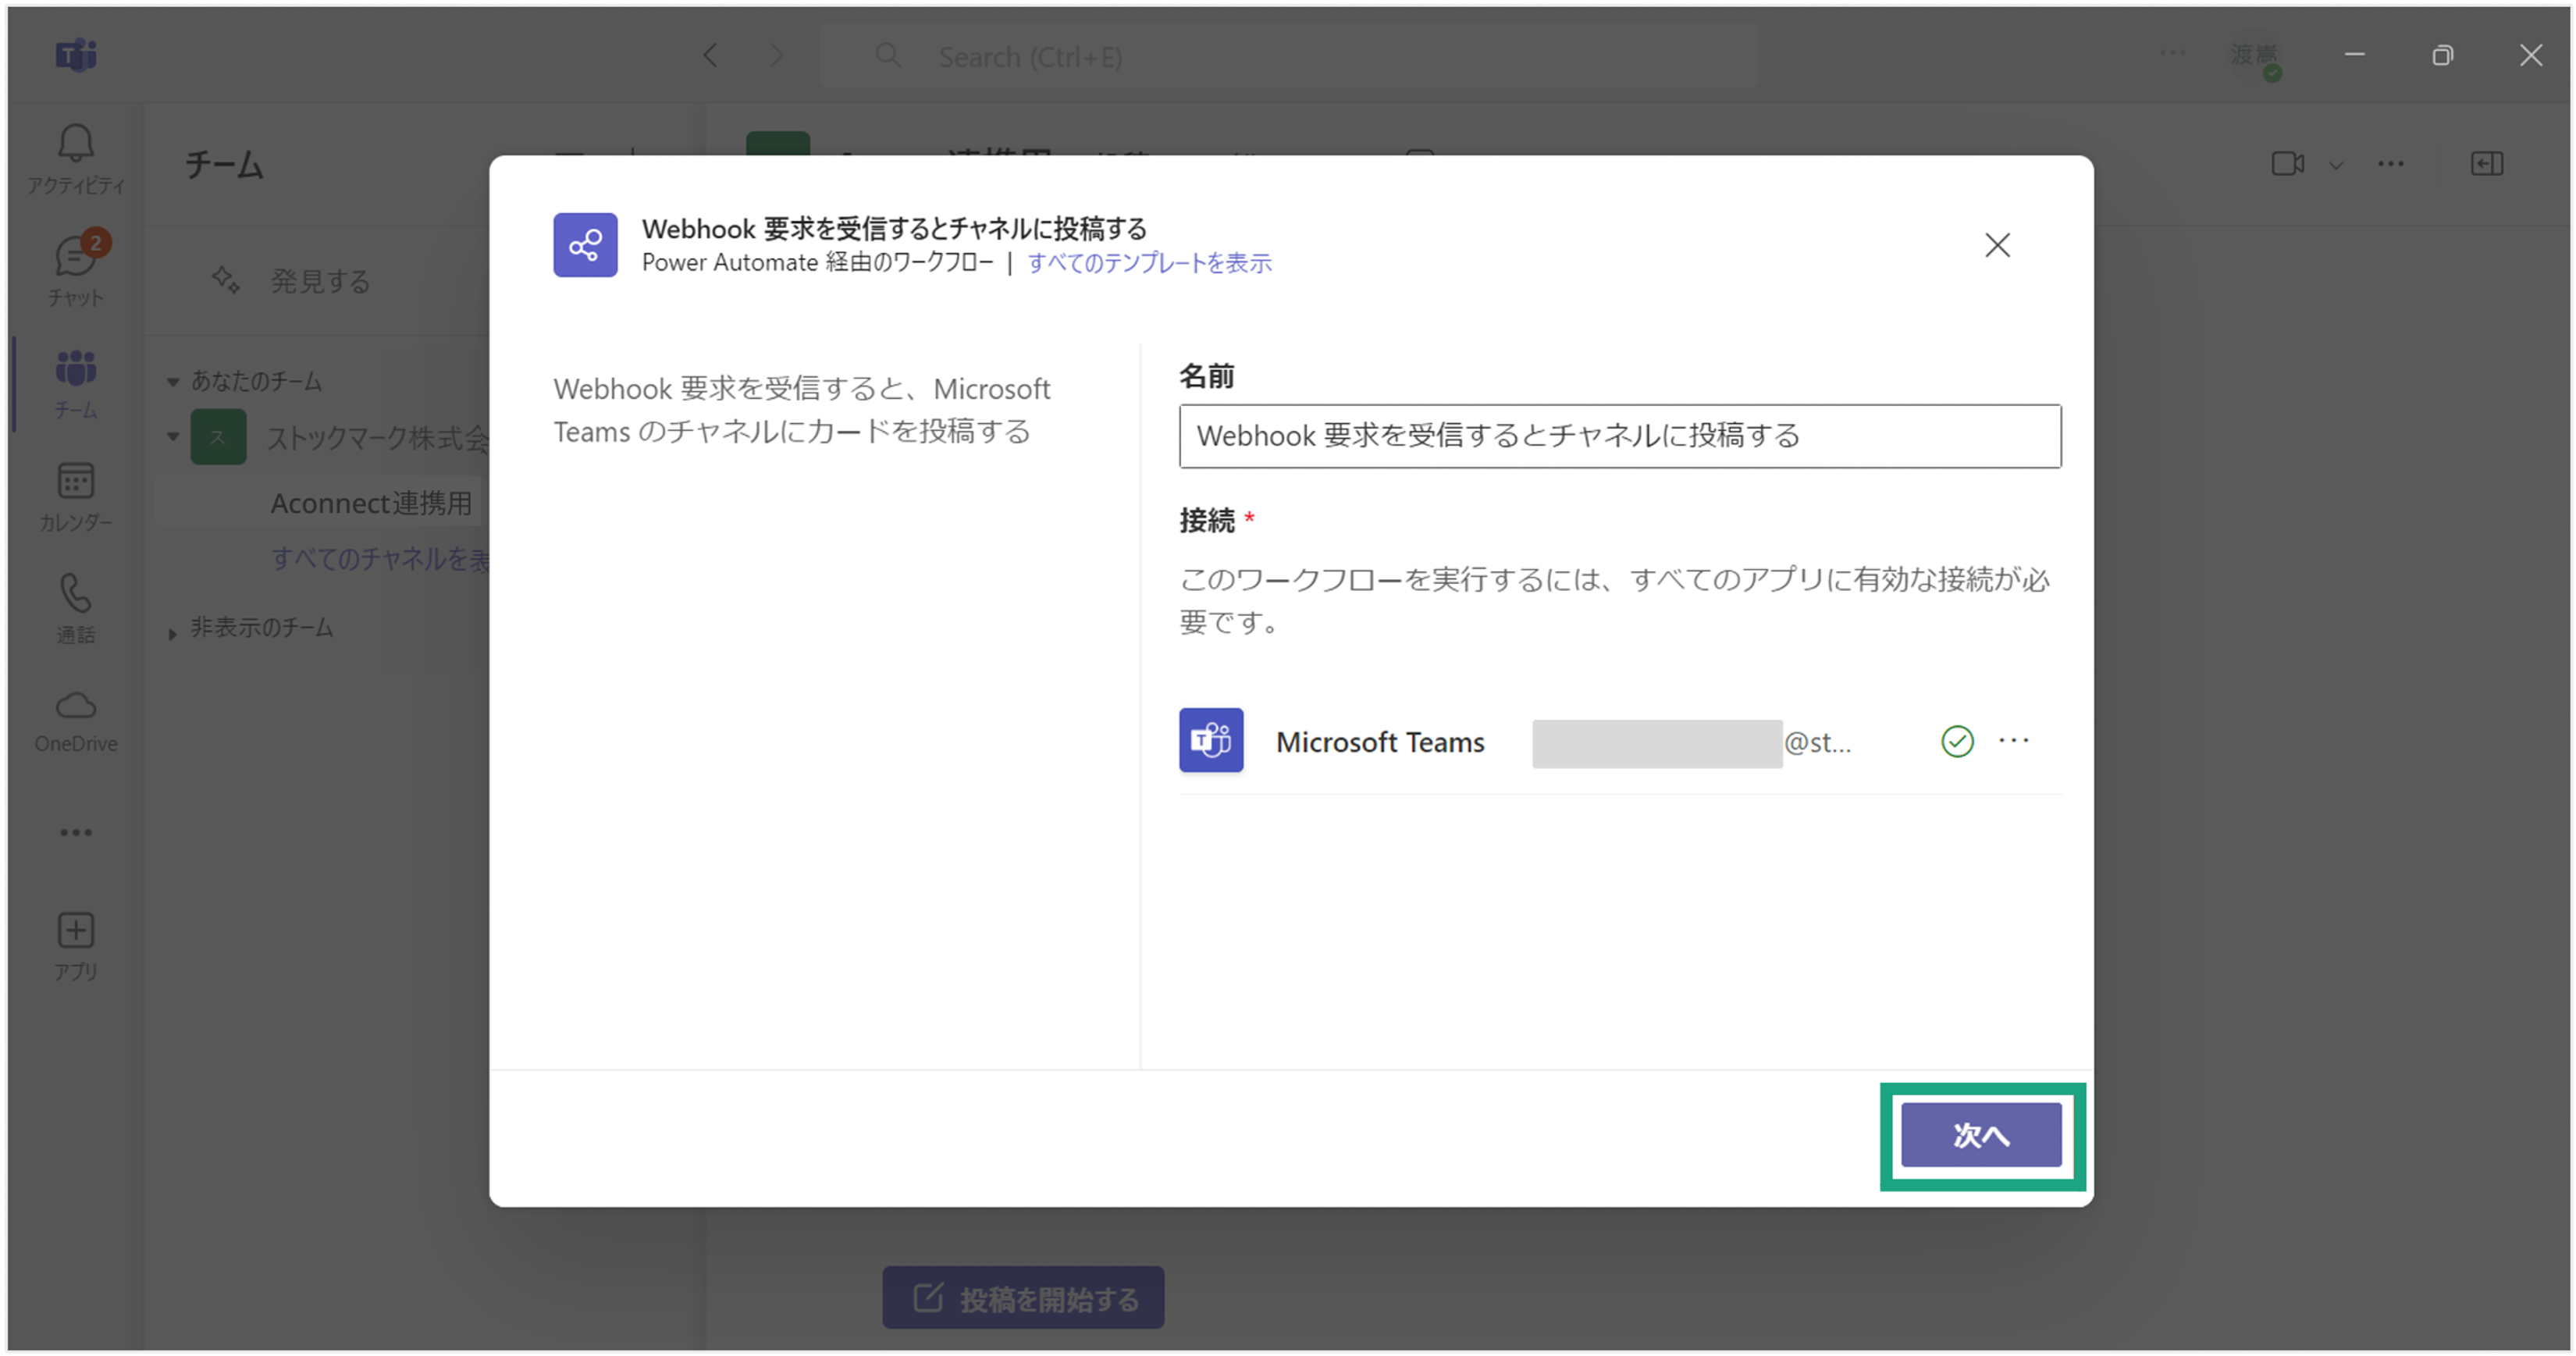Show more apps ellipsis in sidebar
The width and height of the screenshot is (2576, 1356).
point(76,832)
